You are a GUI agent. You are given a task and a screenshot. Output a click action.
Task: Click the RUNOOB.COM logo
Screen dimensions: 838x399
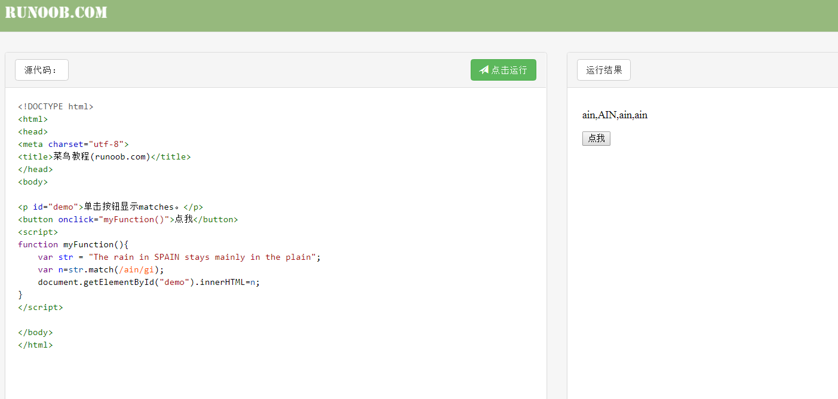(x=56, y=13)
